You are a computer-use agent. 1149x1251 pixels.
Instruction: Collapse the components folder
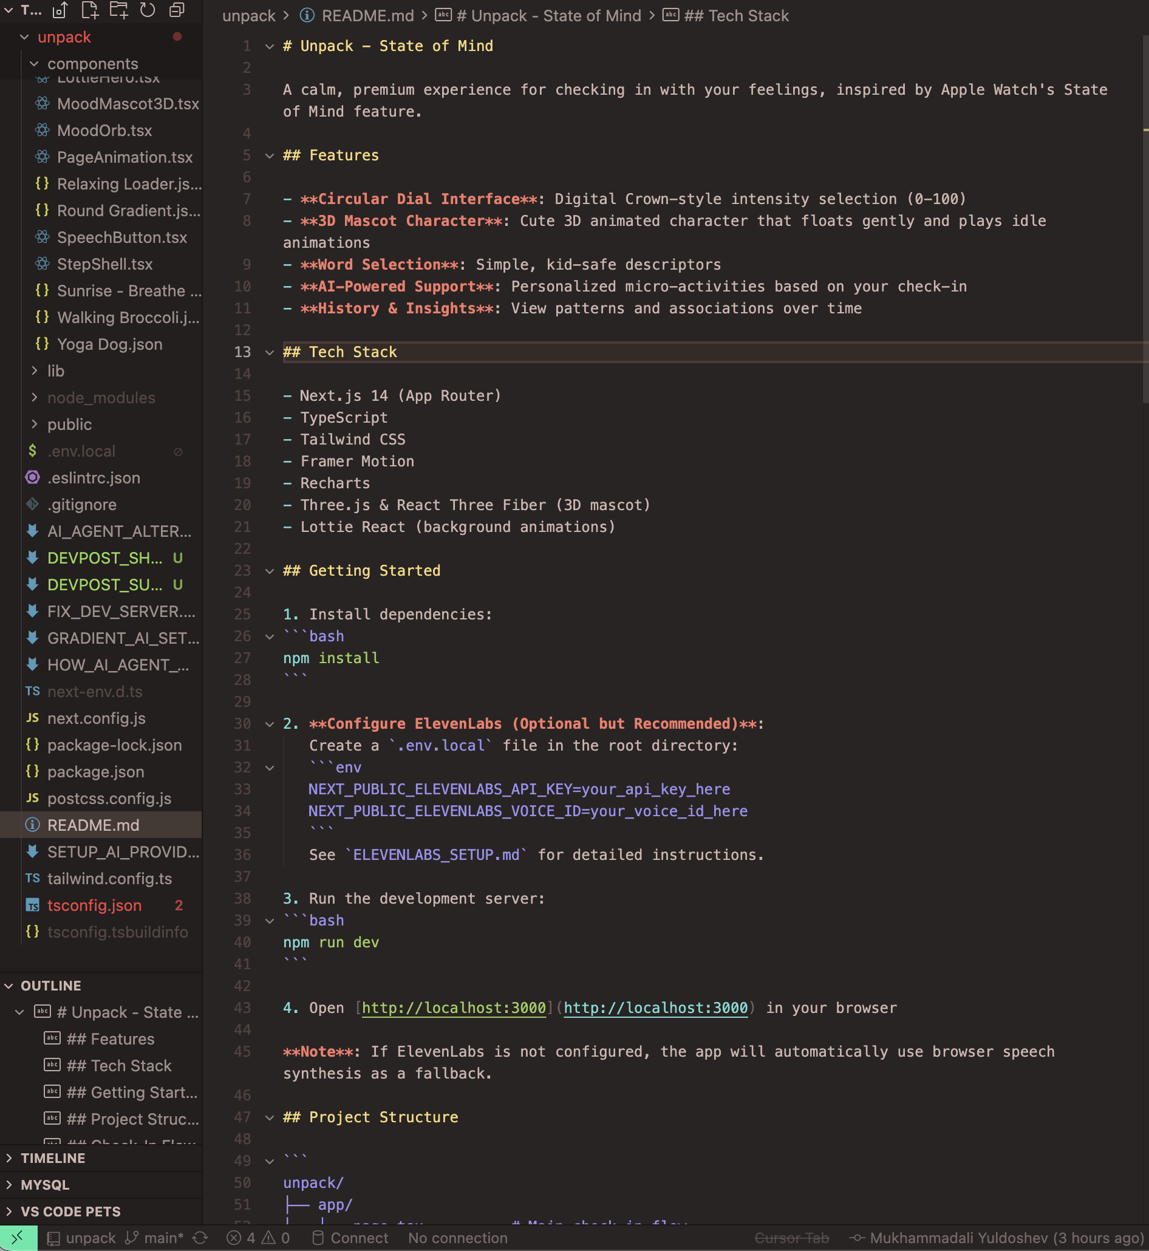click(x=35, y=63)
